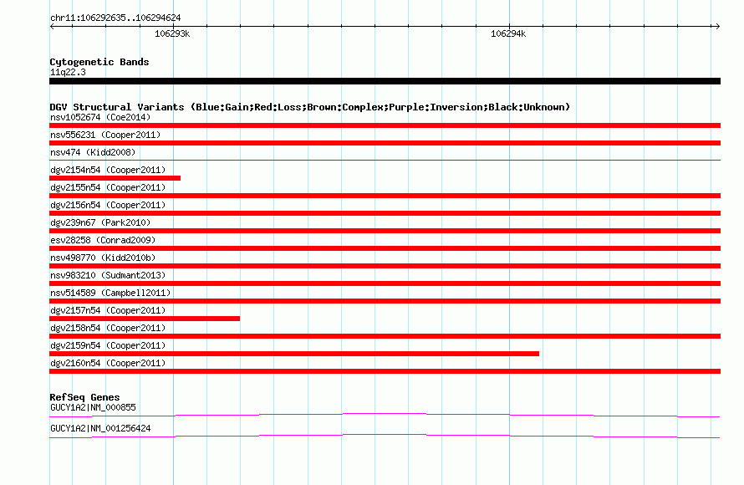
Task: Select the dgv2159n54 (Cooper2011) red bar
Action: coord(294,354)
